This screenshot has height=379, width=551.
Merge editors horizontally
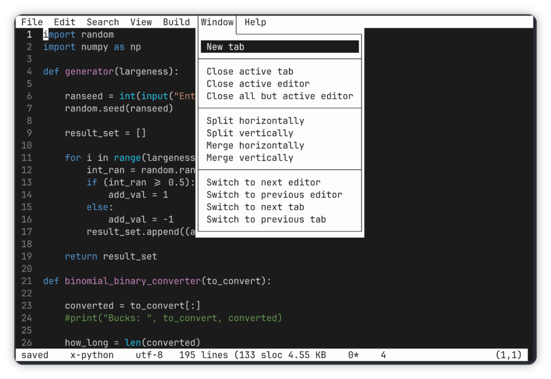[255, 145]
